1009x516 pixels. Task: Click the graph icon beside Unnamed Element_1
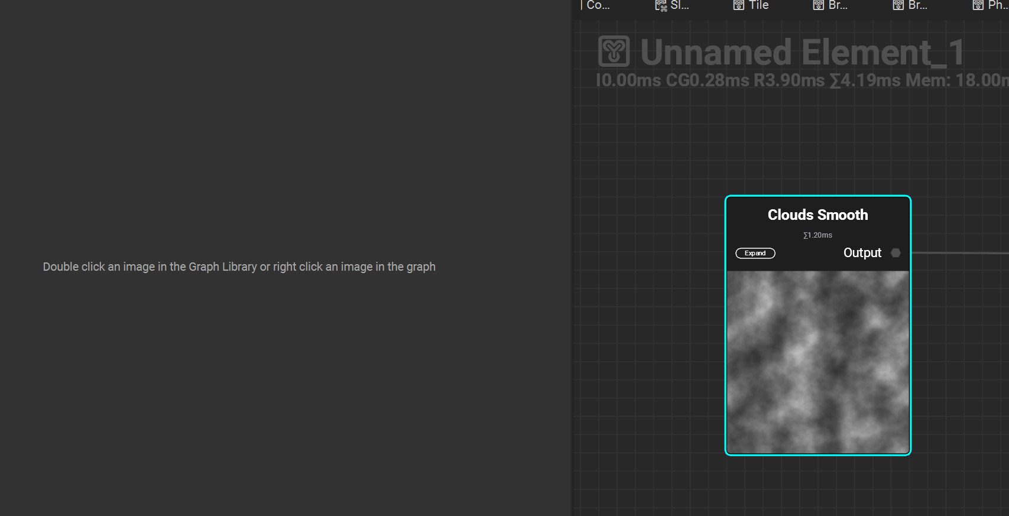[x=614, y=51]
